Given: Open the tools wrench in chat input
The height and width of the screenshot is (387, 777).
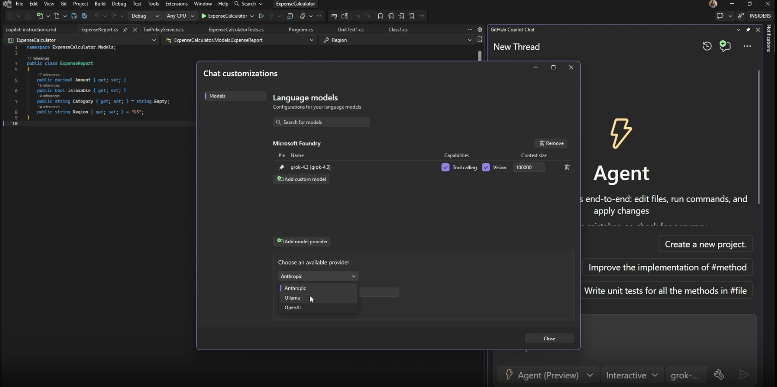Looking at the screenshot, I should tap(719, 375).
